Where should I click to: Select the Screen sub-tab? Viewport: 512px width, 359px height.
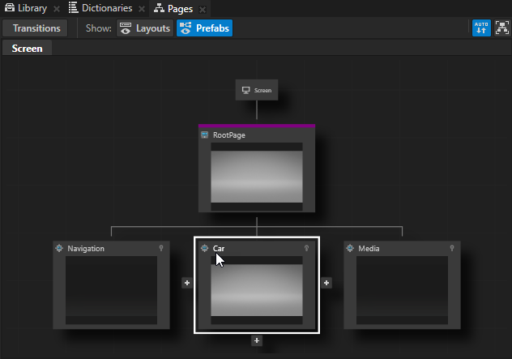point(27,49)
